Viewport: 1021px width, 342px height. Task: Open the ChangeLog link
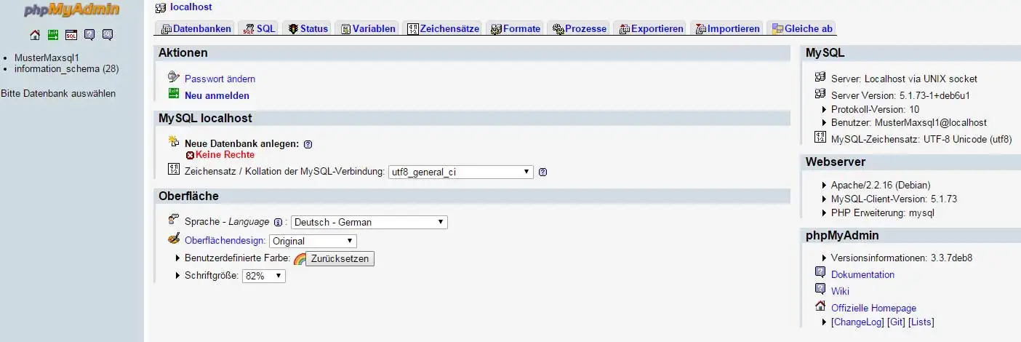[x=857, y=322]
